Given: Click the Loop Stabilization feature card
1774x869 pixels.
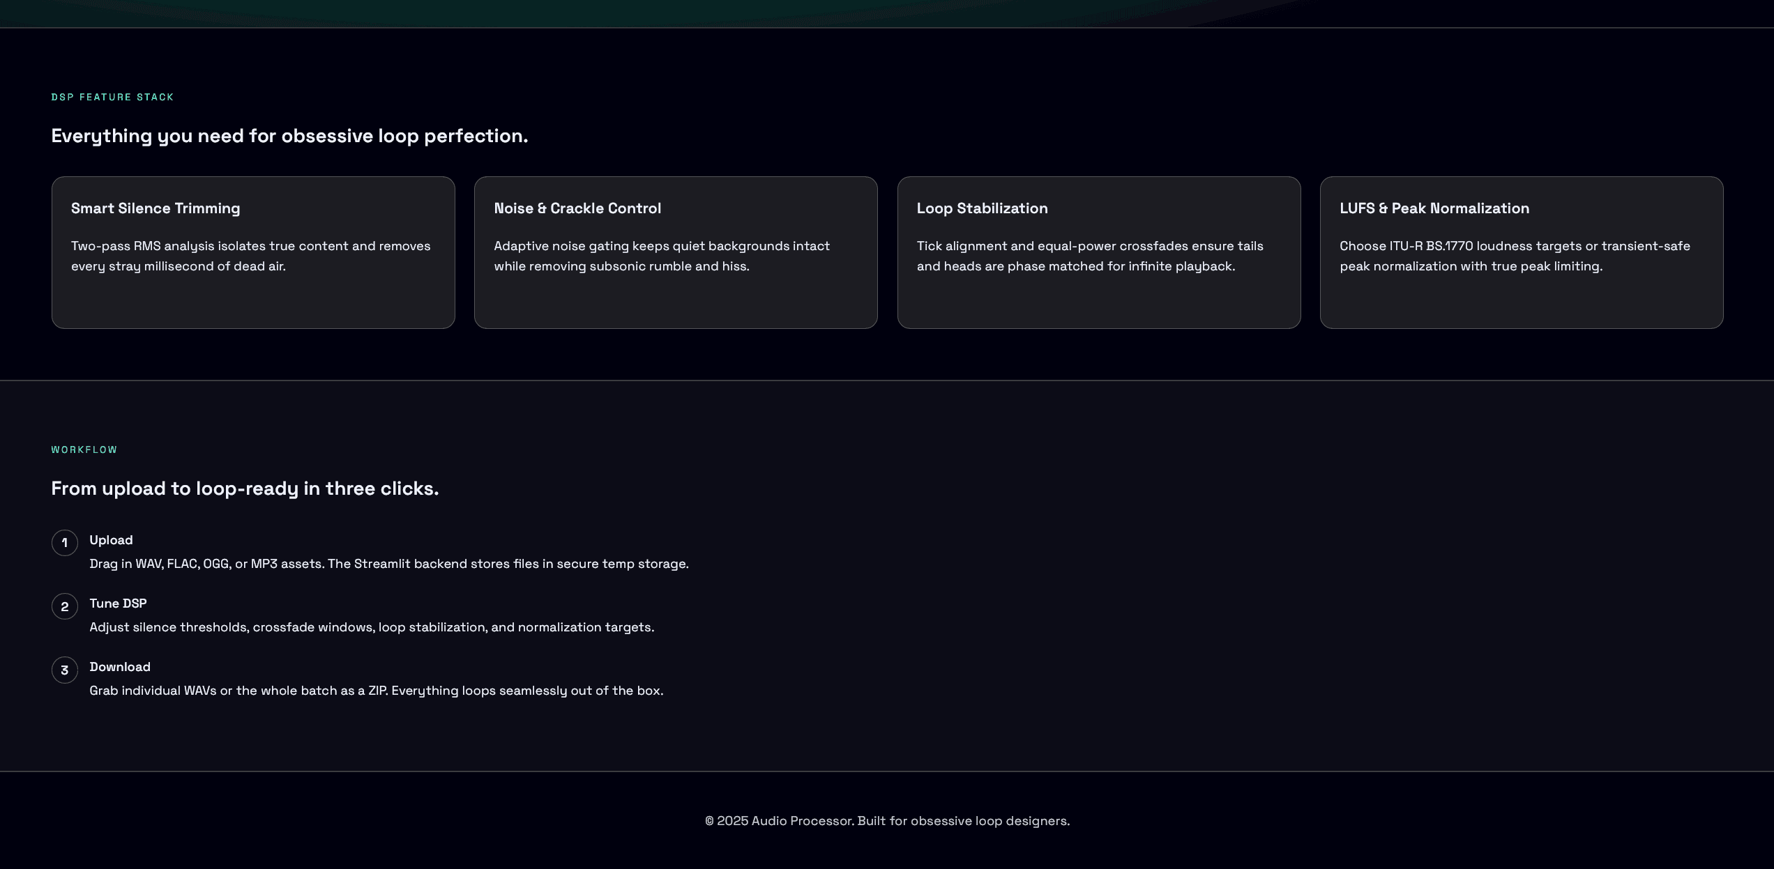Looking at the screenshot, I should pos(1098,252).
